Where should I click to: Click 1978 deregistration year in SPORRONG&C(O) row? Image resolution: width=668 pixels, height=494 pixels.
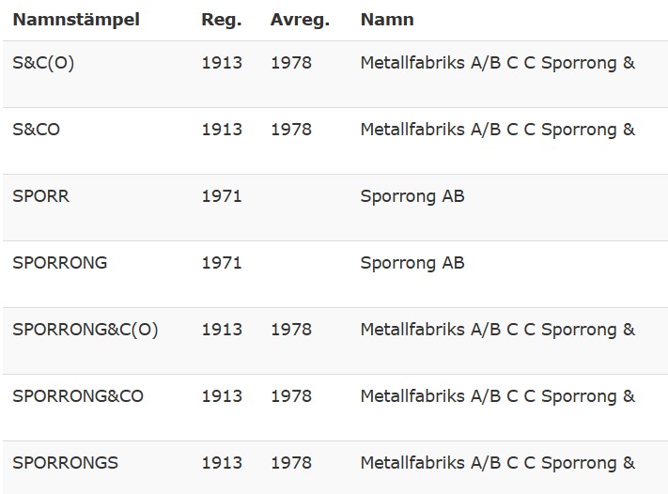click(291, 330)
